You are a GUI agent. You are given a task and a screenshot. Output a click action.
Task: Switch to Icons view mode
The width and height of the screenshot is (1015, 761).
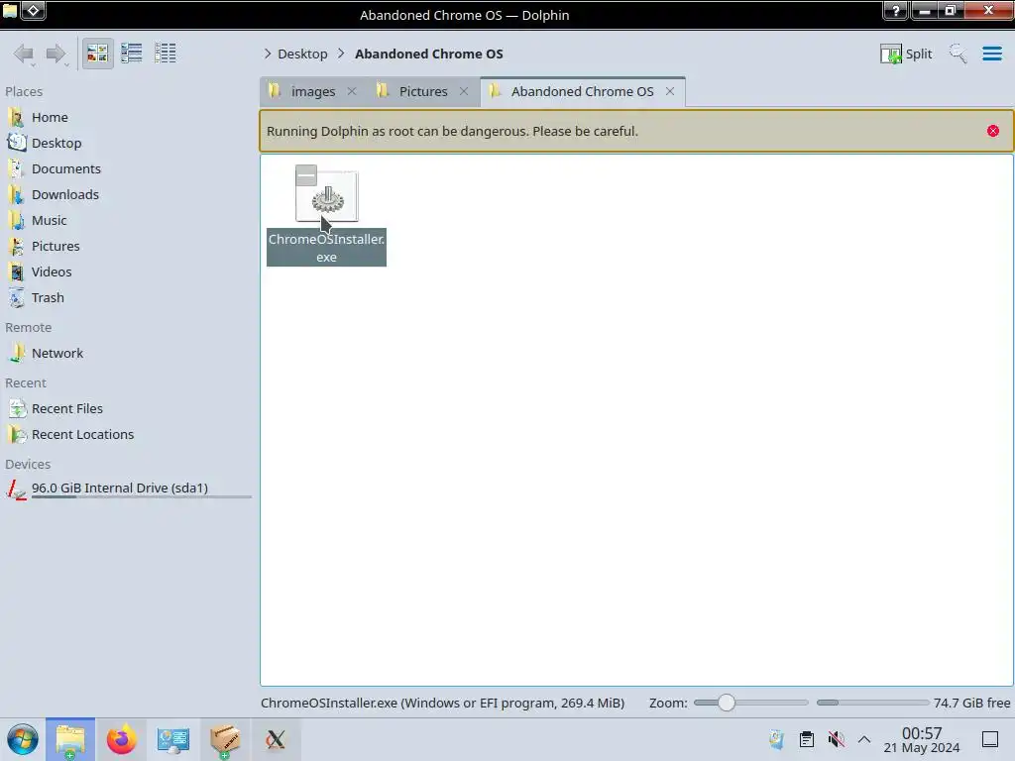pos(97,54)
